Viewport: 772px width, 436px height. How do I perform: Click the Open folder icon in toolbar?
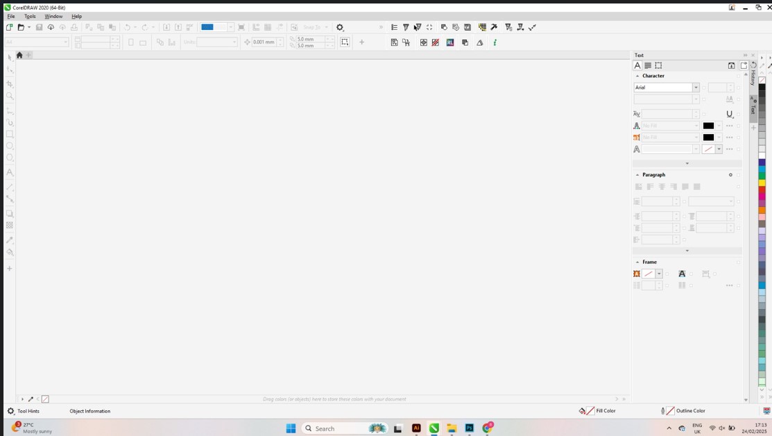tap(21, 27)
